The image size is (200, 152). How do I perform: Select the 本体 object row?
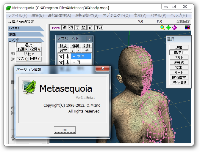coord(81,56)
